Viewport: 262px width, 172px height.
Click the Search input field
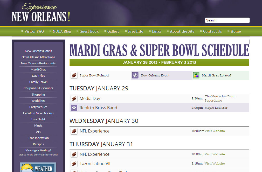click(x=227, y=20)
